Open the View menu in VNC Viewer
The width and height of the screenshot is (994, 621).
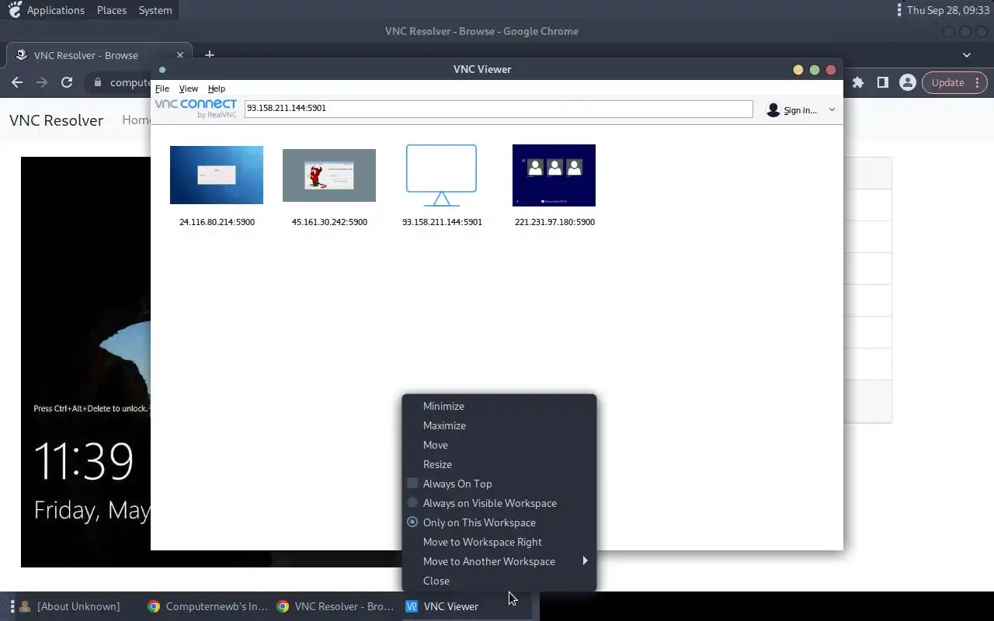tap(189, 88)
